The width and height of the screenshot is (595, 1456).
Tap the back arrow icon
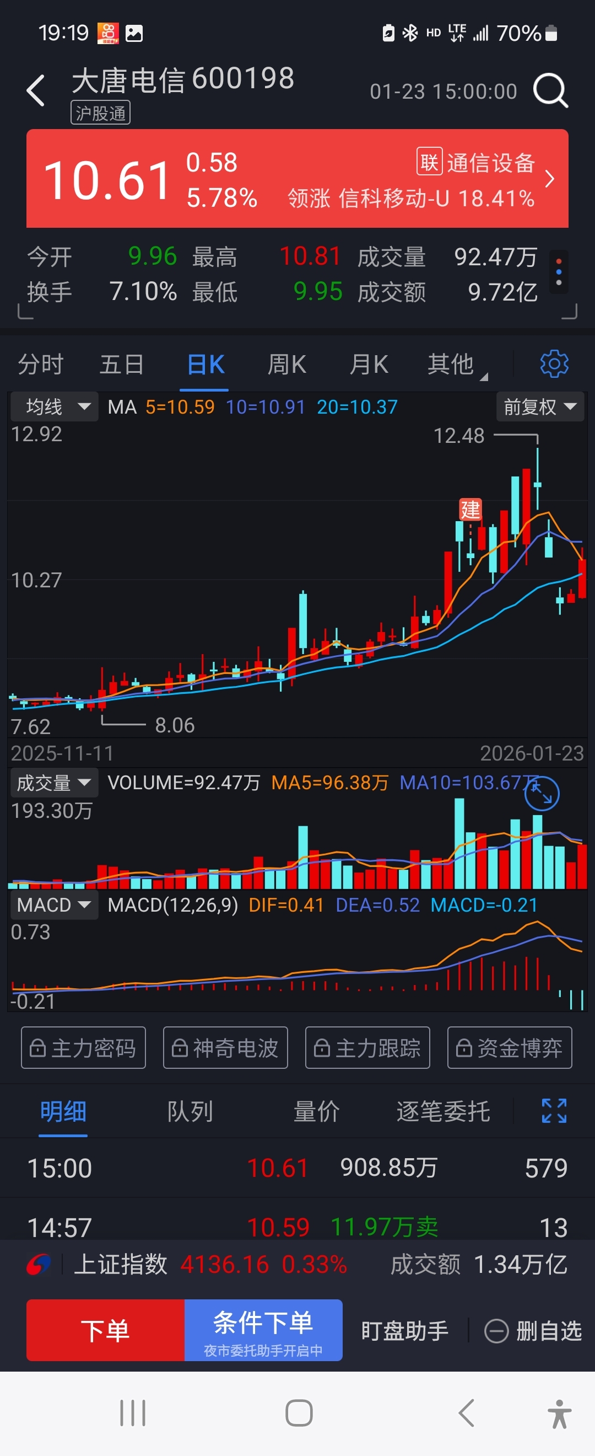36,90
